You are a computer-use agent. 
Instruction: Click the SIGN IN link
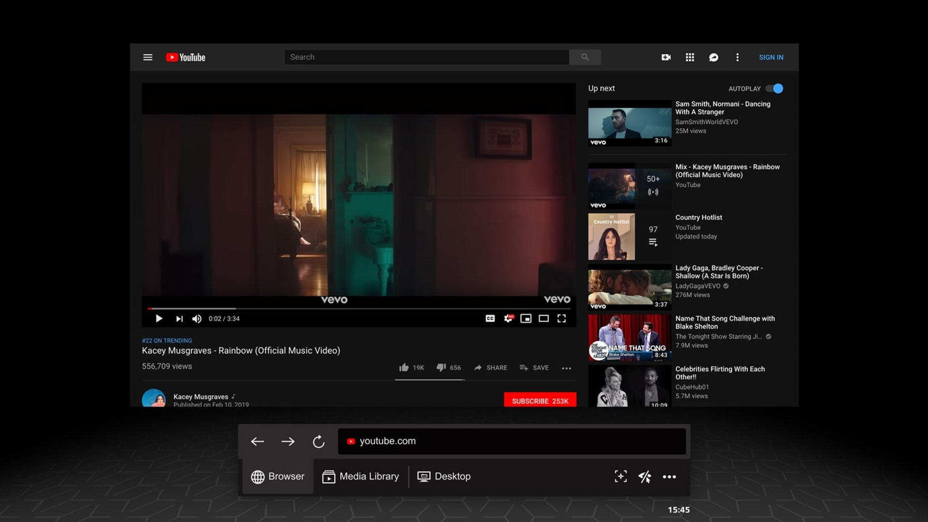pos(771,57)
